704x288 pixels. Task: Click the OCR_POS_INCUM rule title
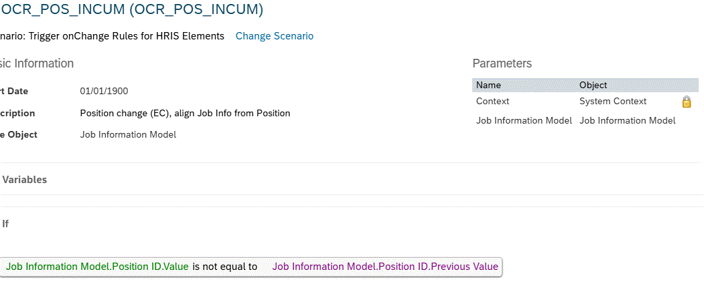coord(132,9)
